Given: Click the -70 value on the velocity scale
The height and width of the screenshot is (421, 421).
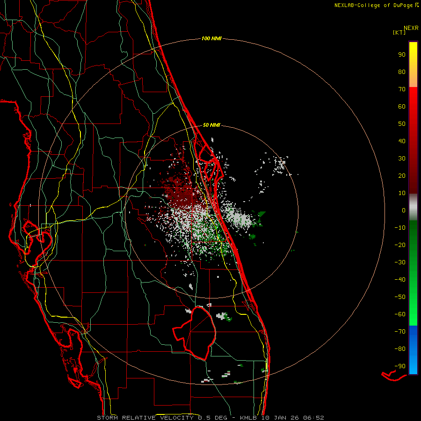Looking at the screenshot, I should point(400,332).
